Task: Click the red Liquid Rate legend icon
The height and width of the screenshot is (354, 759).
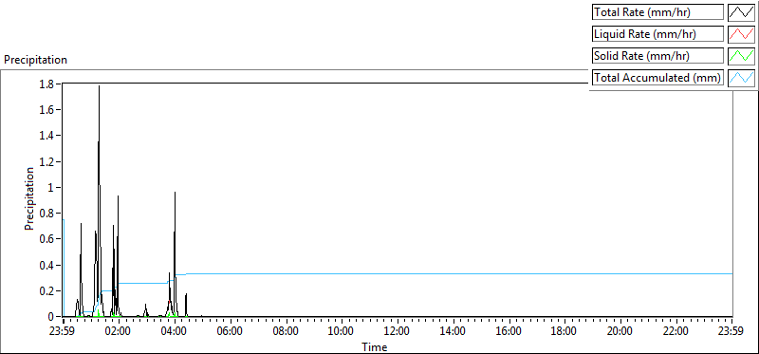Action: tap(741, 34)
